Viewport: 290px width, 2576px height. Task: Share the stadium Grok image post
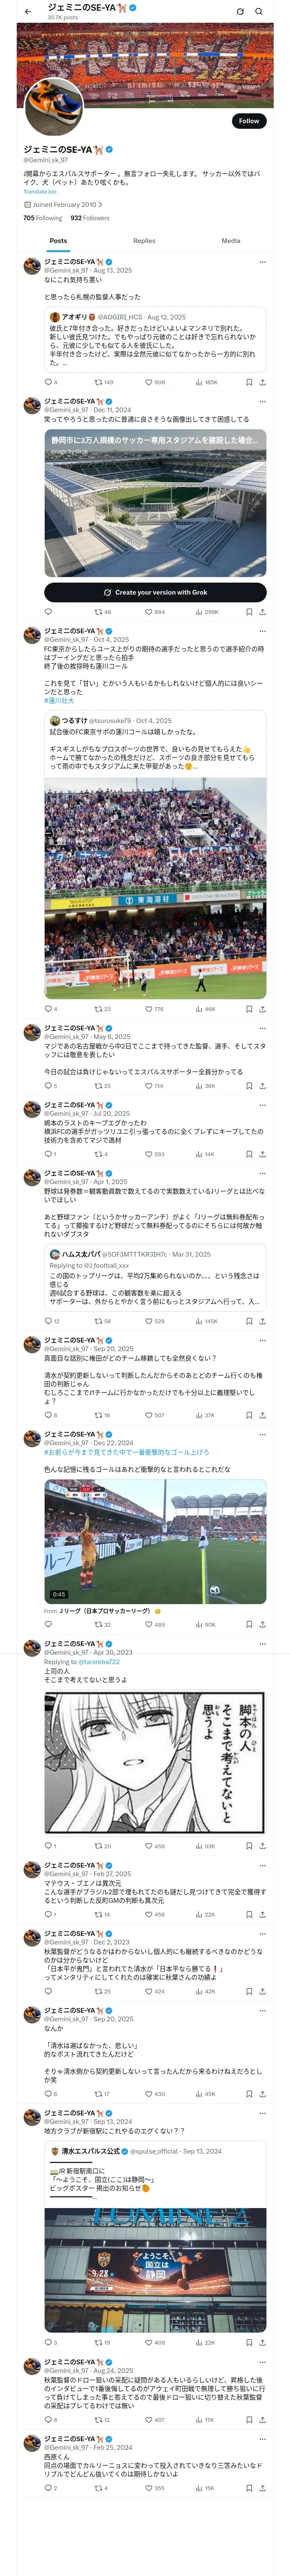click(x=263, y=612)
